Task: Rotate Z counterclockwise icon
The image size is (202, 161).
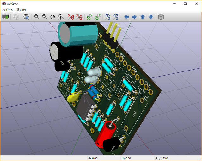Action: click(116, 17)
